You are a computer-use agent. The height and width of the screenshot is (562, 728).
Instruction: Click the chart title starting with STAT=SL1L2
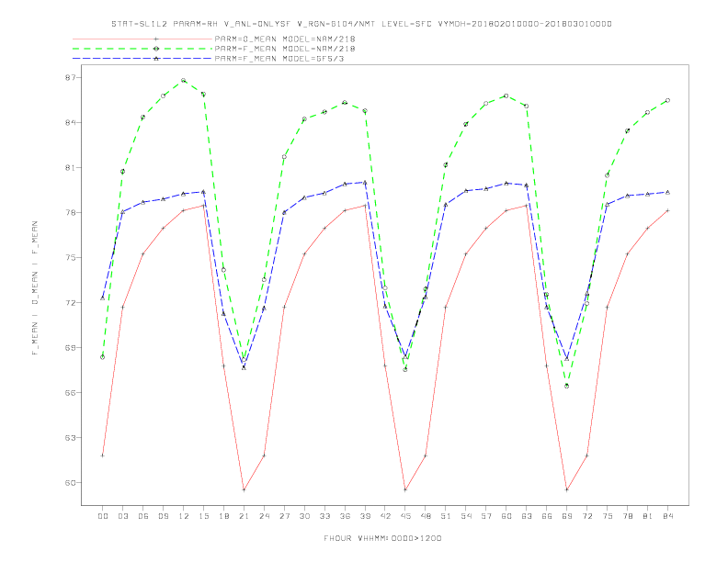361,24
